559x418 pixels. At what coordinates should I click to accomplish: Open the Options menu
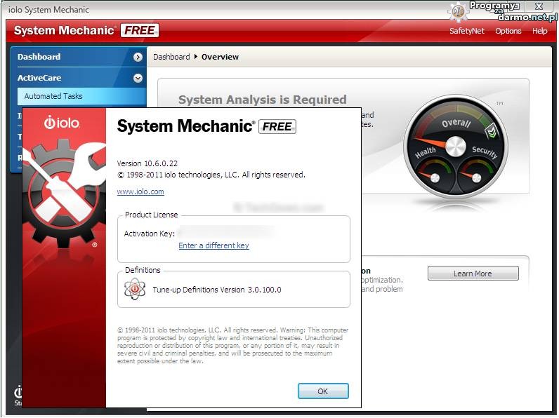click(508, 31)
